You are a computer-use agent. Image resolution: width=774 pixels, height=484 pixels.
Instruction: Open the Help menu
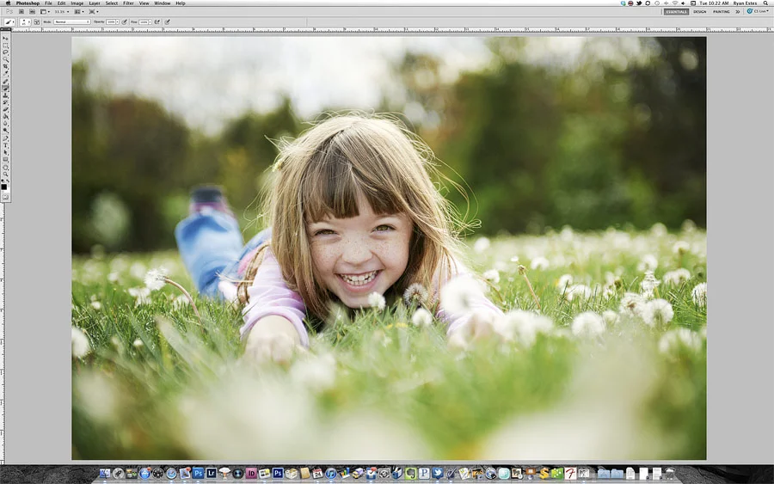181,3
